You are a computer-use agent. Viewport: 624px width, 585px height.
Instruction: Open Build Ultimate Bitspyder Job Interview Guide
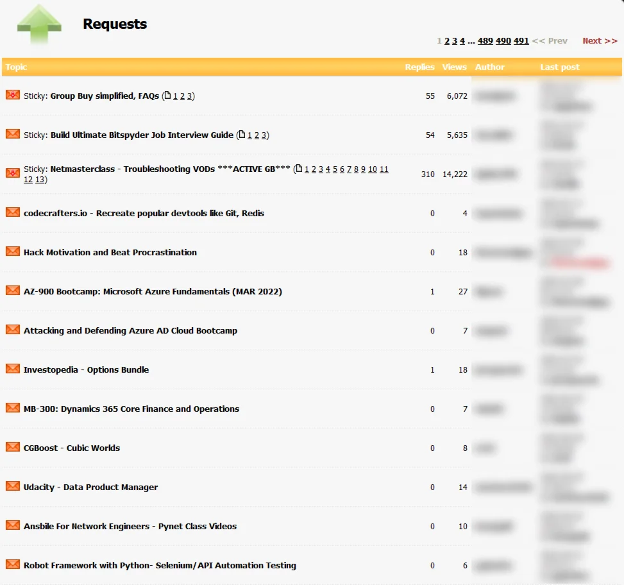click(142, 135)
